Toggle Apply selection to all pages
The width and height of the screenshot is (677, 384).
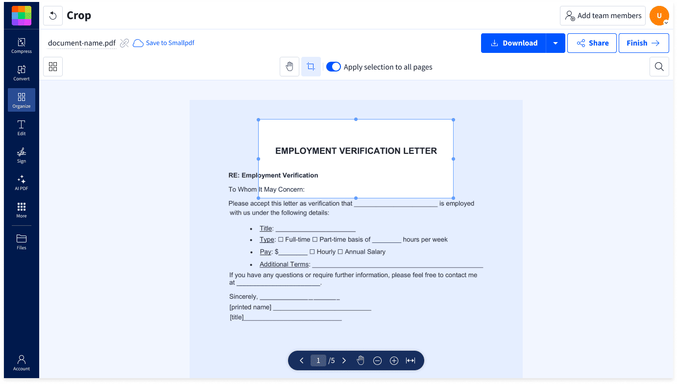pos(334,67)
